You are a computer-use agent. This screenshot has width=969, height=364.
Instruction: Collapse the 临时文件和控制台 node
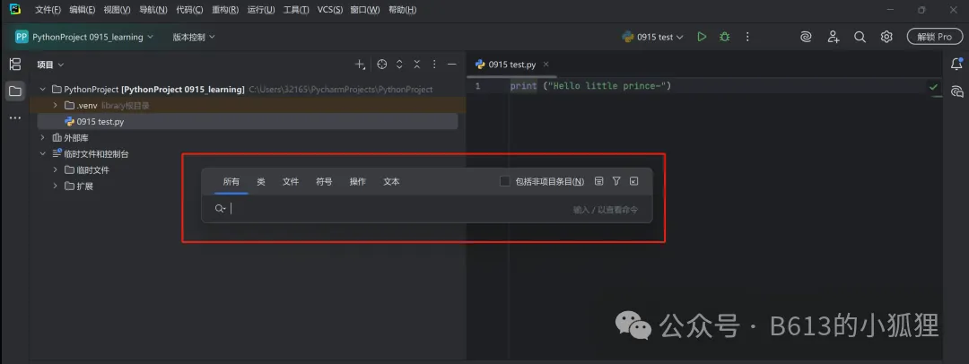point(43,154)
